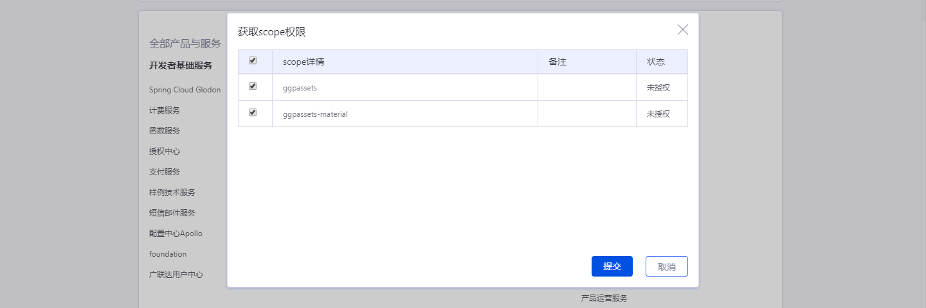Go to 支付服务 payment service

click(x=165, y=172)
